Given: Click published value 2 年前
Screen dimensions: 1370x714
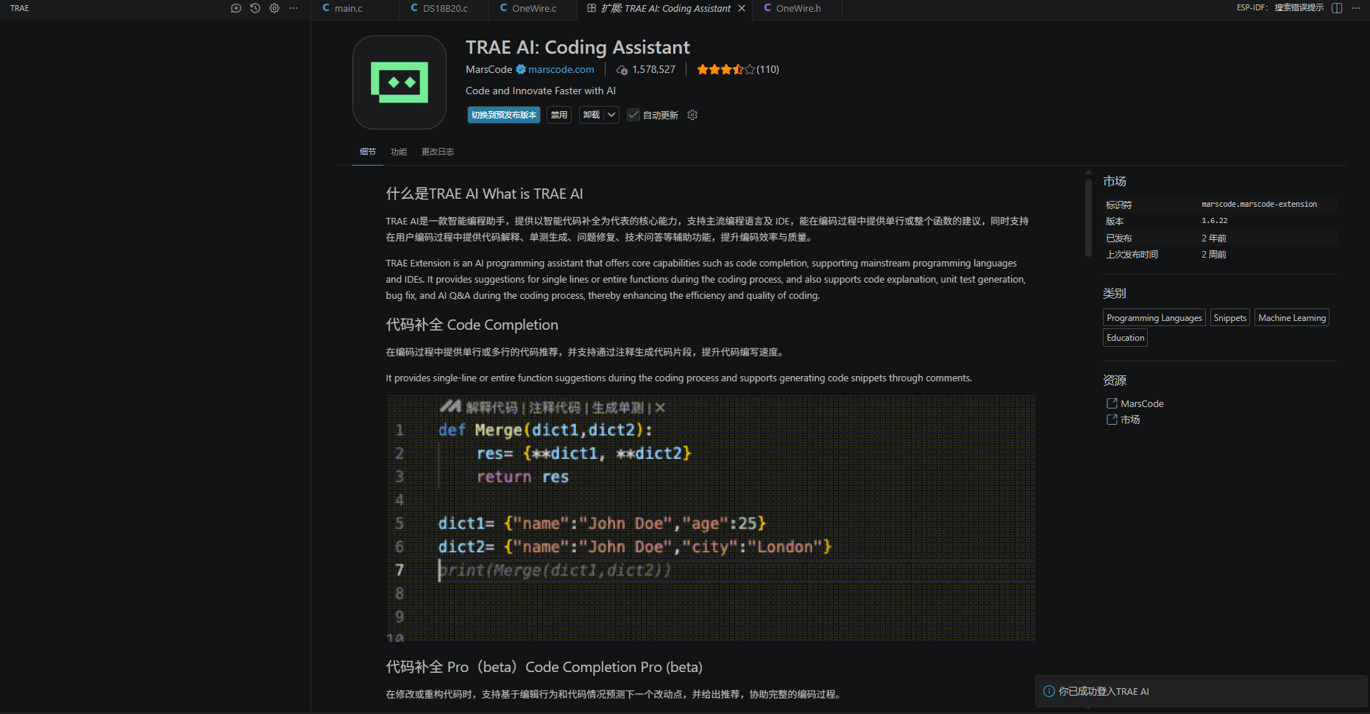Looking at the screenshot, I should point(1214,238).
